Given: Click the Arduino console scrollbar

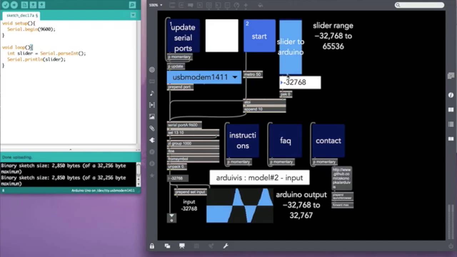Looking at the screenshot, I should [139, 174].
